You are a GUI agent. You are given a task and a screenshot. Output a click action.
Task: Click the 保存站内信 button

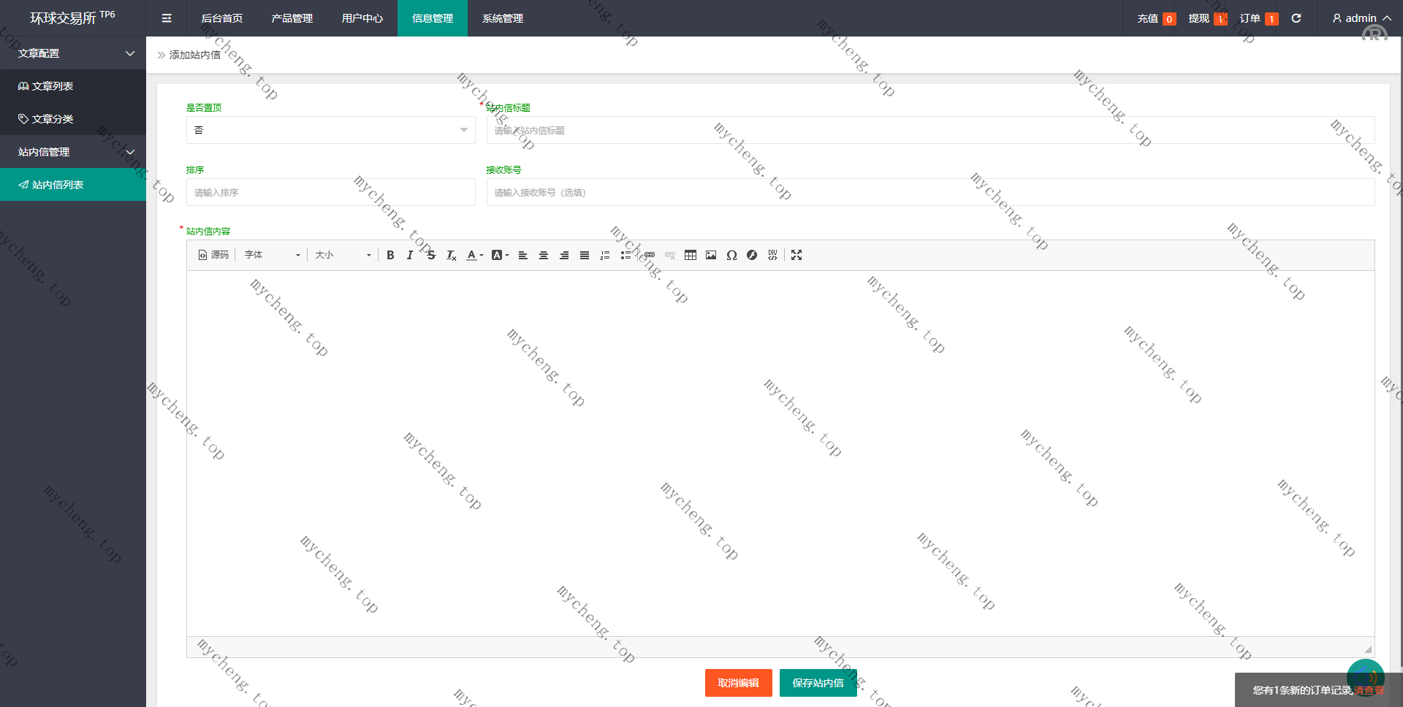pos(818,683)
